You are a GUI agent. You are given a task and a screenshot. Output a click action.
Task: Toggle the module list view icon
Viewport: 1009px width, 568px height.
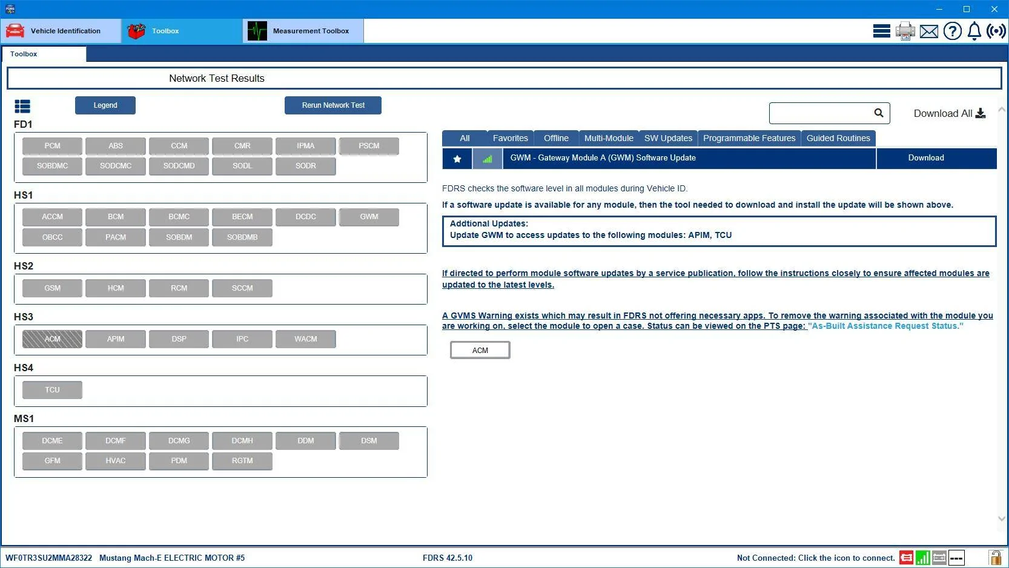tap(22, 107)
